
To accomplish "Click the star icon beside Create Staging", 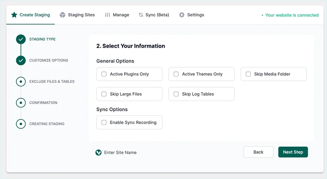I will pos(14,15).
